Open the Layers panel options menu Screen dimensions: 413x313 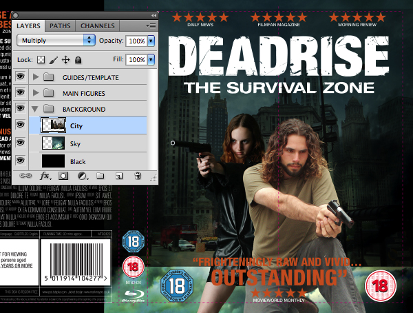[x=151, y=26]
